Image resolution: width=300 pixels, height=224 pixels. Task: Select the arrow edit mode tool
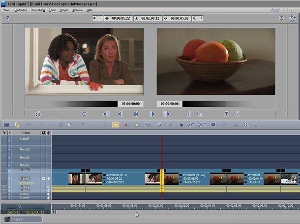(17, 125)
